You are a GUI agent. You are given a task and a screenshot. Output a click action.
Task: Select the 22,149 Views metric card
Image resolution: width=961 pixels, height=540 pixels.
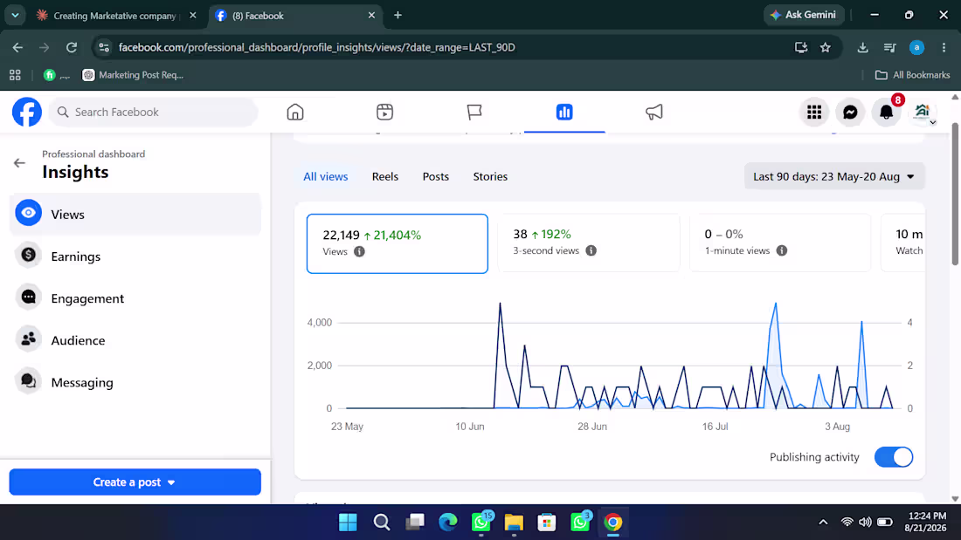pos(398,243)
